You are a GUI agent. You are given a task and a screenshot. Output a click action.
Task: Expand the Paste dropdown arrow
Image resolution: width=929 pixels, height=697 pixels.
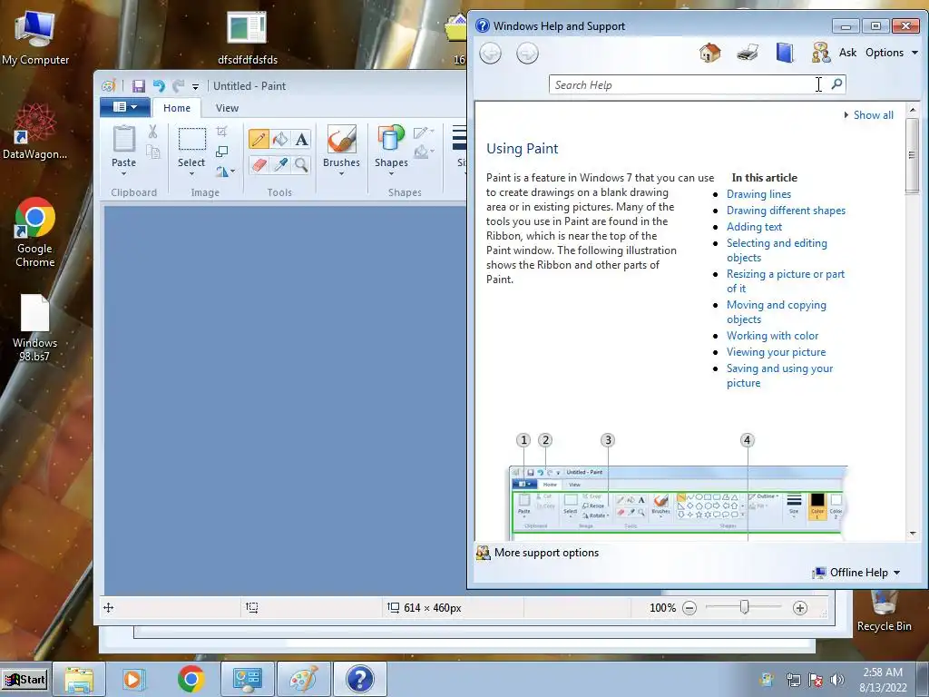click(123, 173)
